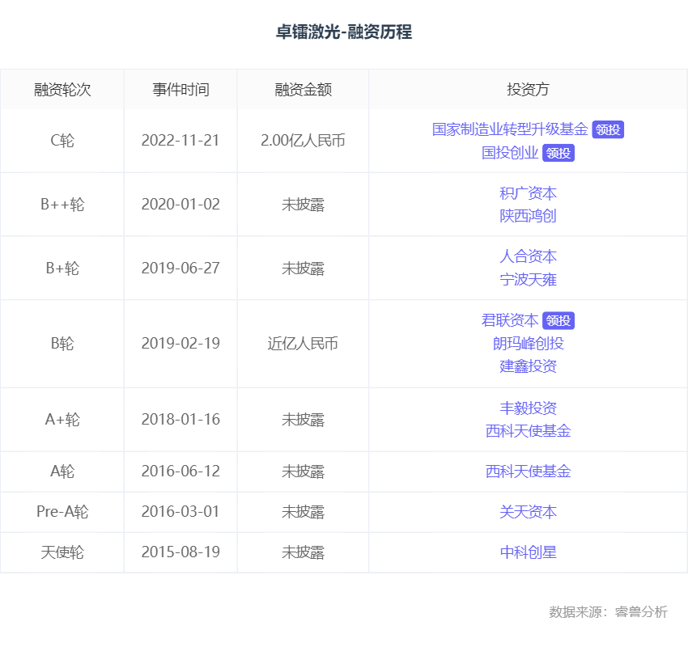Click 未披露 in the A轮 row
Viewport: 688px width, 647px height.
point(303,472)
